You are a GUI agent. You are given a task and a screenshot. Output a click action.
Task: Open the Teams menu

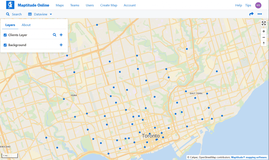pos(75,5)
